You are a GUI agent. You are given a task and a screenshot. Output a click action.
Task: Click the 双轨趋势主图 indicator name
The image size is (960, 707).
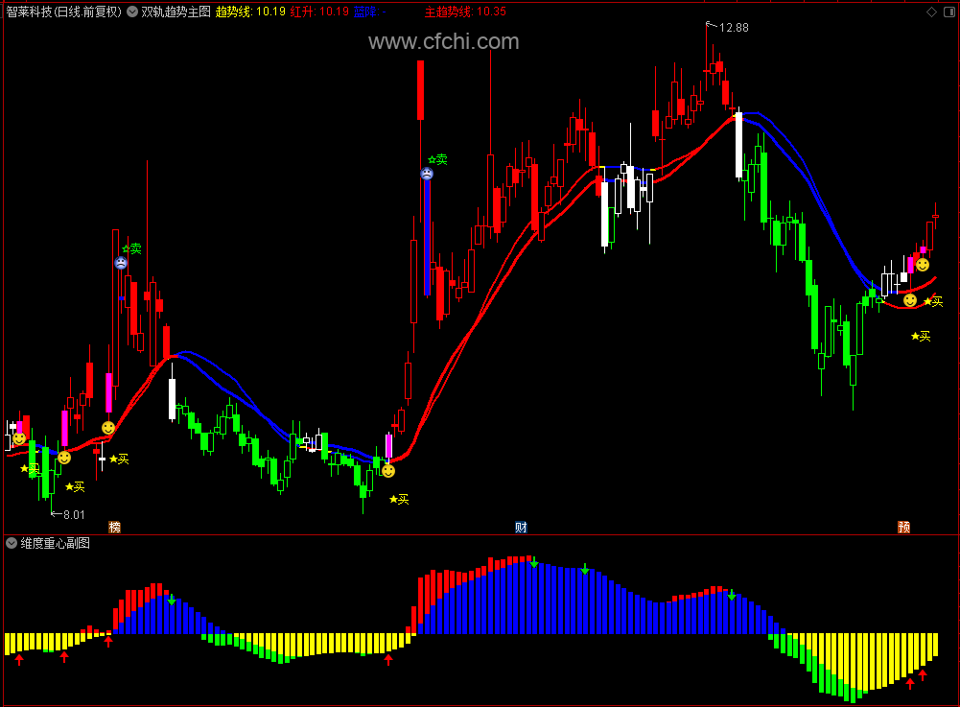(x=176, y=12)
